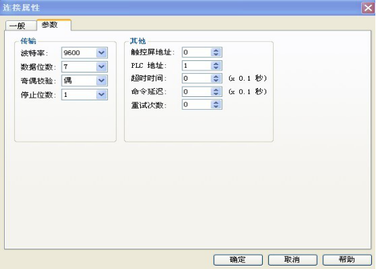376x269 pixels.
Task: Open the 奇偶校验 dropdown arrow
Action: pyautogui.click(x=102, y=81)
